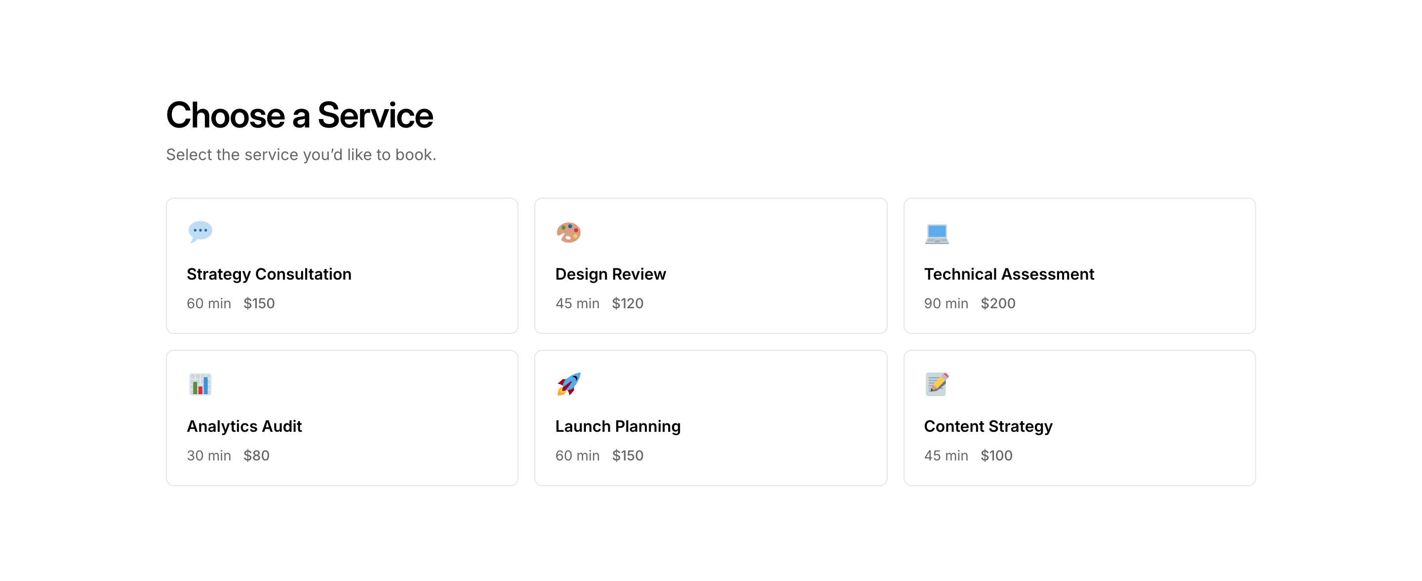
Task: Click the $80 price on Analytics Audit
Action: 256,456
